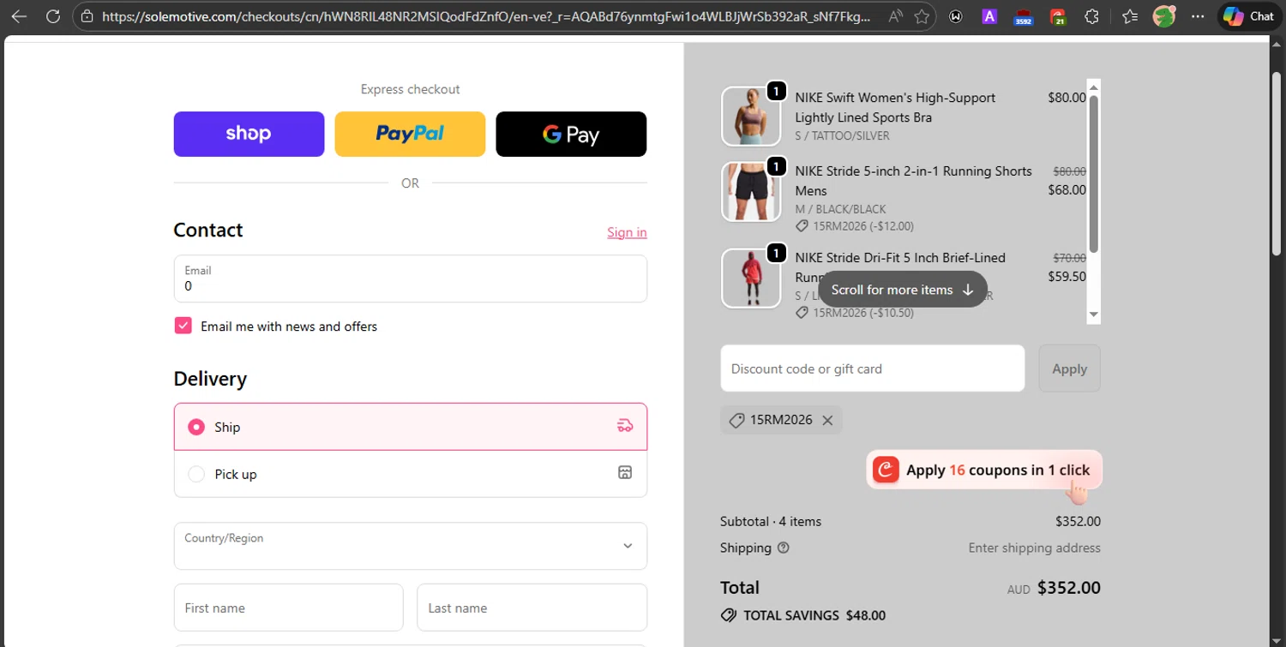Image resolution: width=1286 pixels, height=647 pixels.
Task: Click the $59.50 discounted price
Action: click(x=1067, y=277)
